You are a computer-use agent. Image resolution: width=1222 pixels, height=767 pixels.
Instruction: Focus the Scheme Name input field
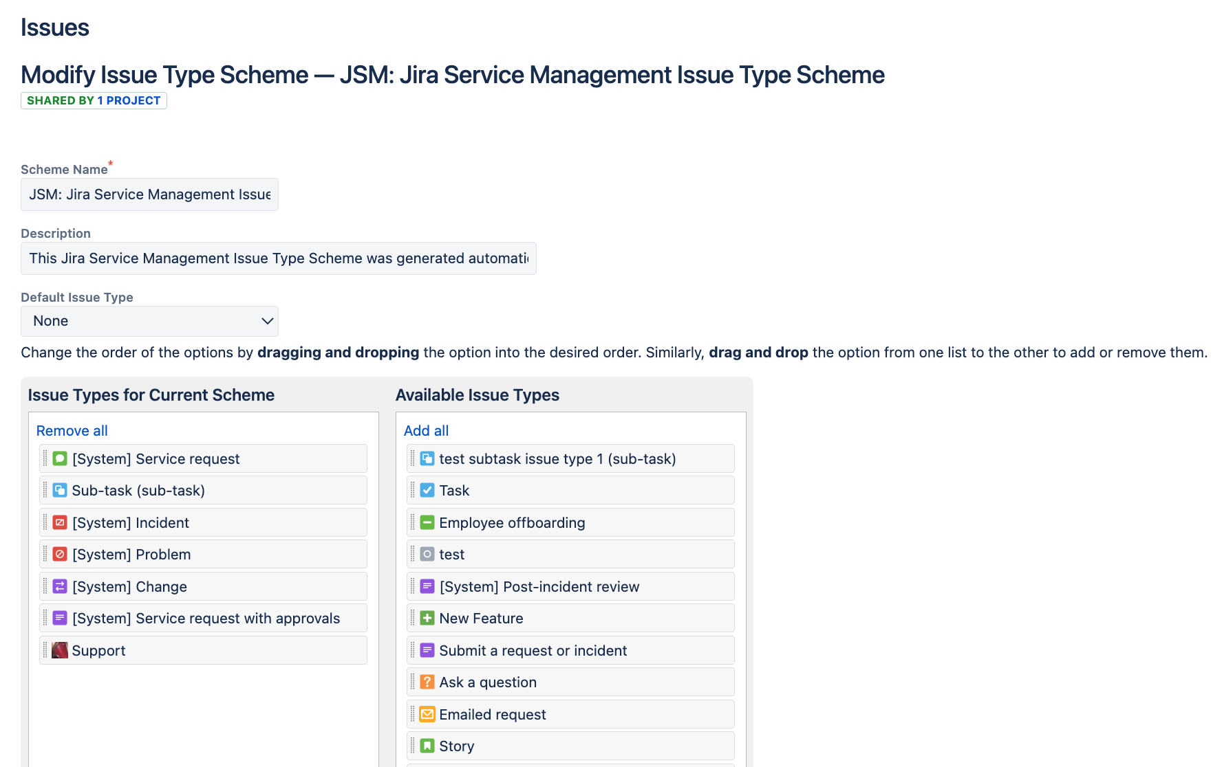[x=149, y=194]
